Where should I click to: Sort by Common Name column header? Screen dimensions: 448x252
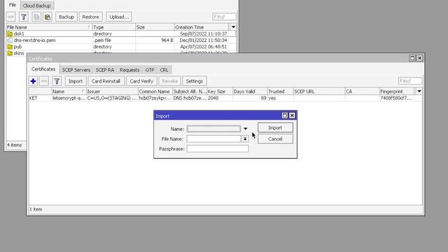click(x=155, y=92)
